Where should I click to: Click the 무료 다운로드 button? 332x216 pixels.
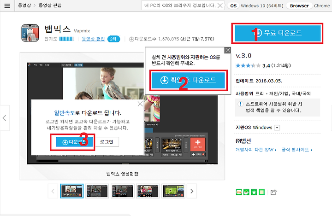point(277,33)
